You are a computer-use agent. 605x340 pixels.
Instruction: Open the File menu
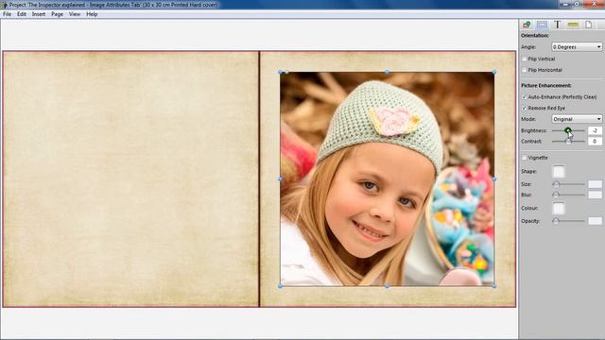tap(7, 14)
